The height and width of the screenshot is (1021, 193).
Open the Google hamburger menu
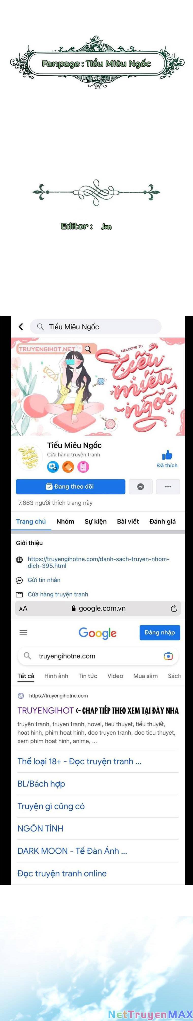(x=23, y=633)
